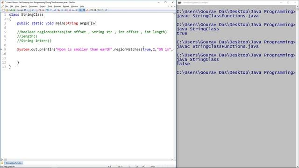
Task: Click the "ON is" string literal
Action: point(164,49)
